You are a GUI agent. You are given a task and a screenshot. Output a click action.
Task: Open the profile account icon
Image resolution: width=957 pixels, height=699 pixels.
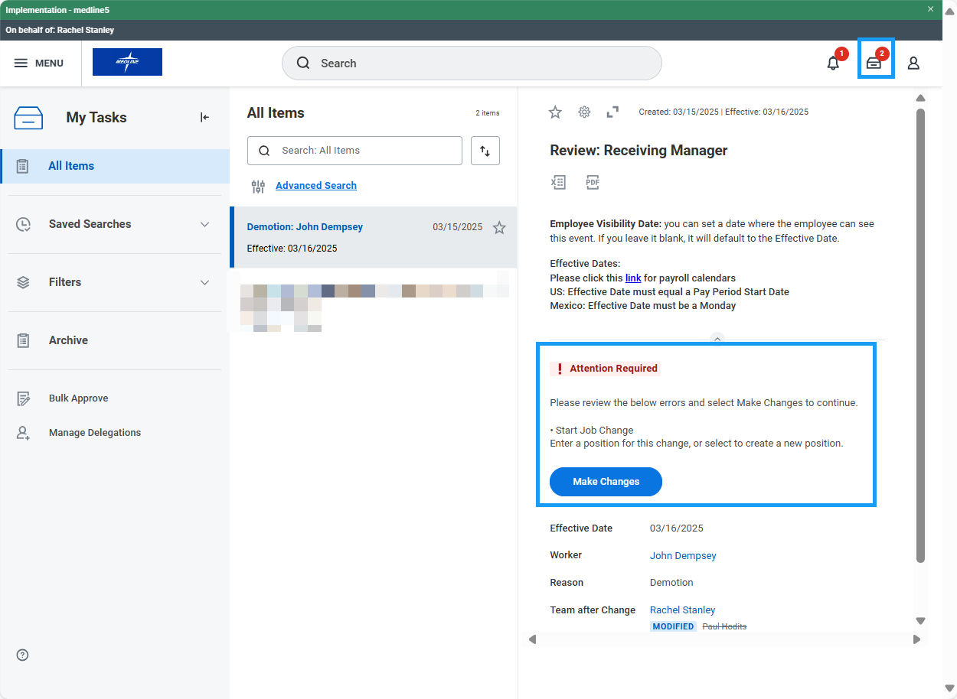point(913,63)
